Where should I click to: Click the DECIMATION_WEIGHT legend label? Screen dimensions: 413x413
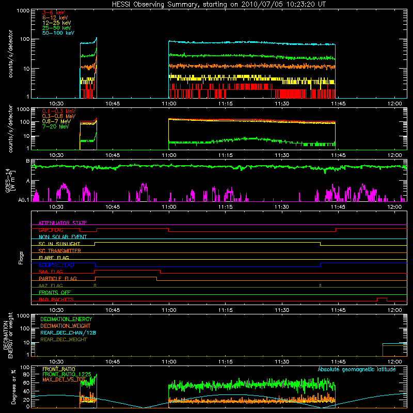pyautogui.click(x=66, y=326)
